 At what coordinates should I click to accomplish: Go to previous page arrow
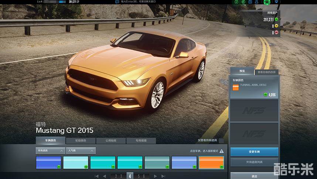click(105, 176)
